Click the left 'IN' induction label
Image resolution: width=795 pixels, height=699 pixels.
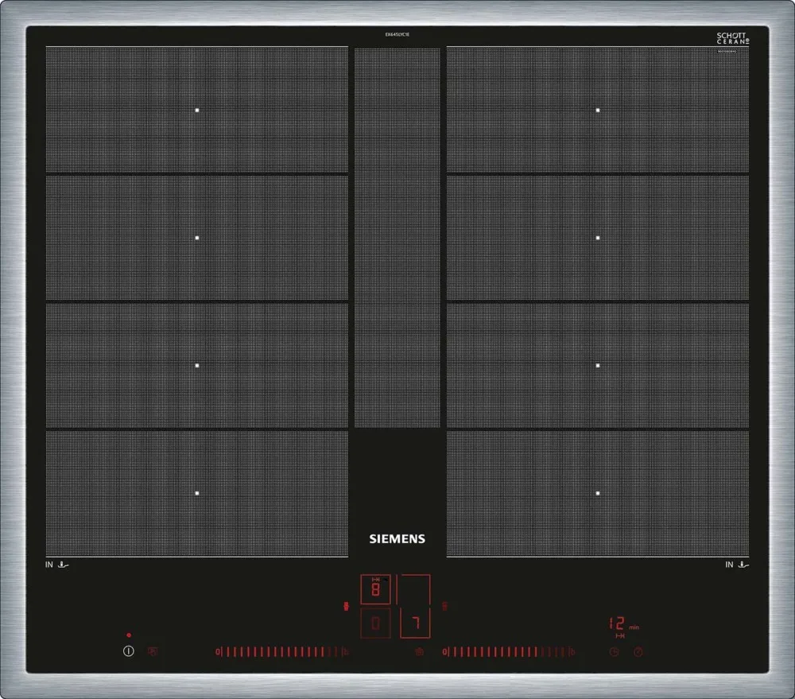point(49,564)
